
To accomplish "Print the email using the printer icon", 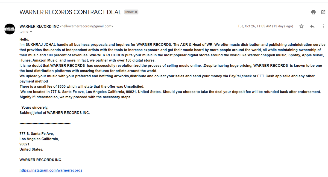I will (x=313, y=12).
